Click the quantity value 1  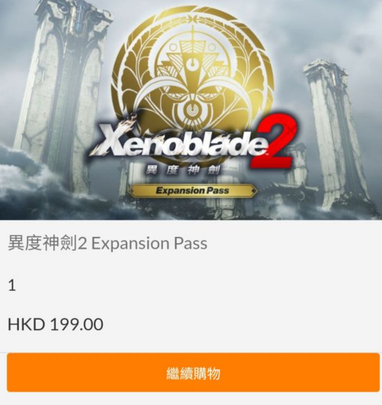[12, 286]
